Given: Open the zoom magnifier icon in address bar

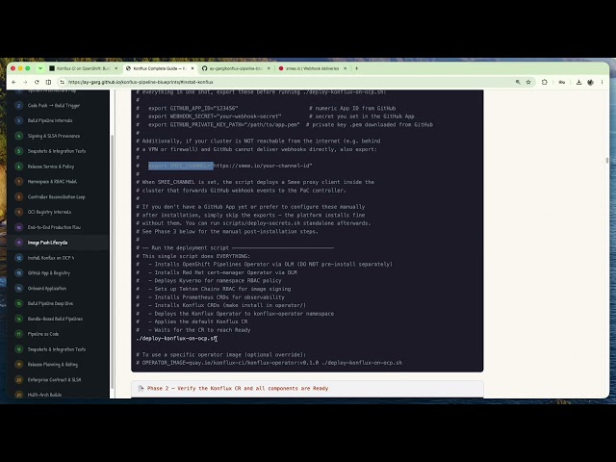Looking at the screenshot, I should pos(518,82).
